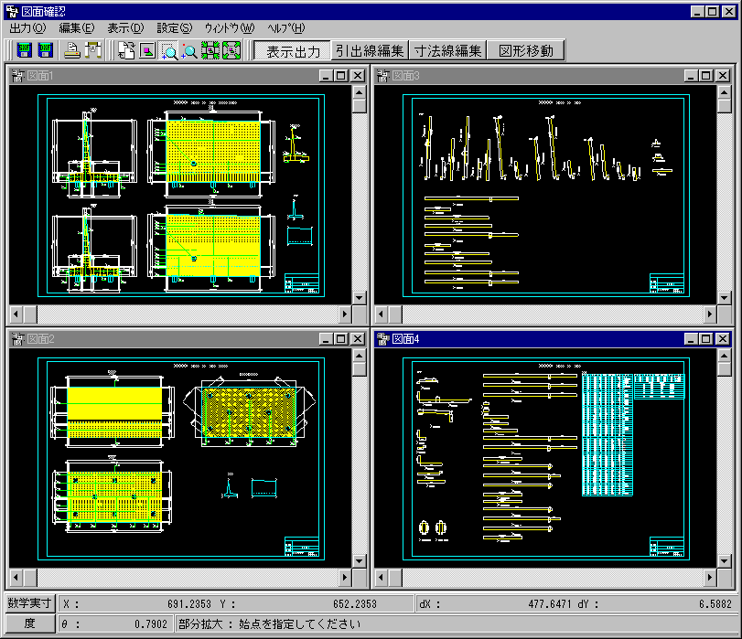Activate the 表示出力 mode button

293,50
